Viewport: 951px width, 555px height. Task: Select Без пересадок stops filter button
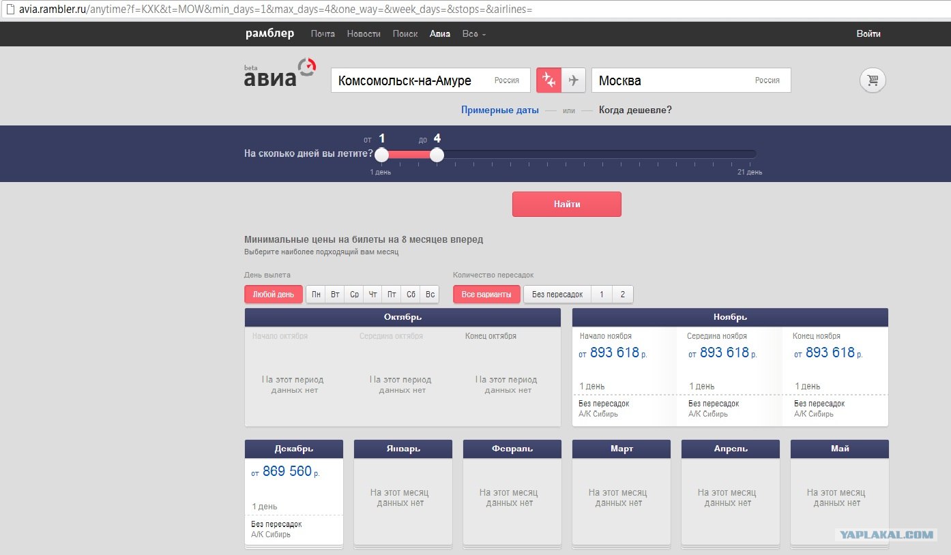coord(557,295)
